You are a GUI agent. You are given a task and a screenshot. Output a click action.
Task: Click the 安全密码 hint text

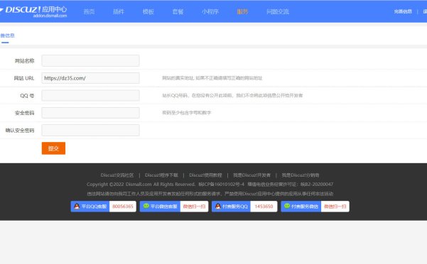click(187, 113)
